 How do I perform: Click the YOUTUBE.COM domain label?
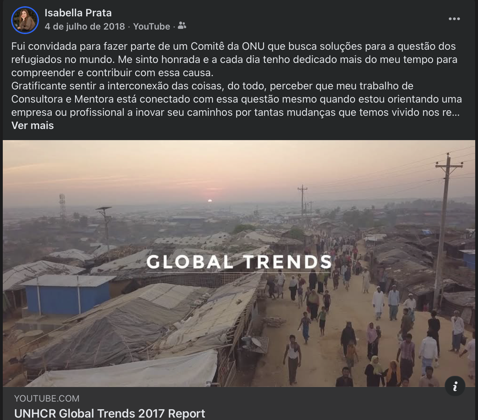click(x=47, y=398)
